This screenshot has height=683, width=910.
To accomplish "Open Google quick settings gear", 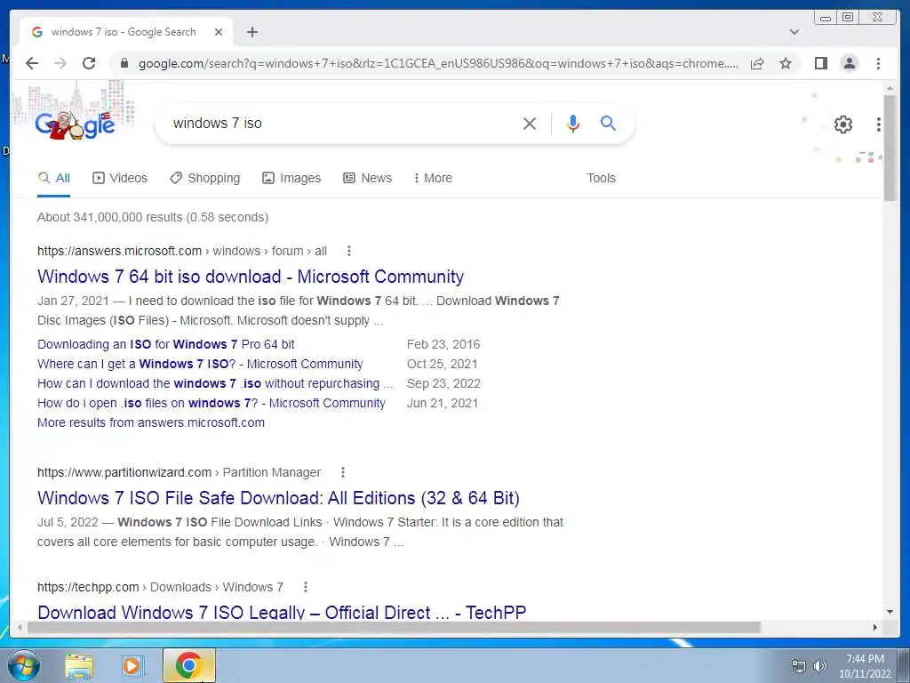I will click(842, 125).
